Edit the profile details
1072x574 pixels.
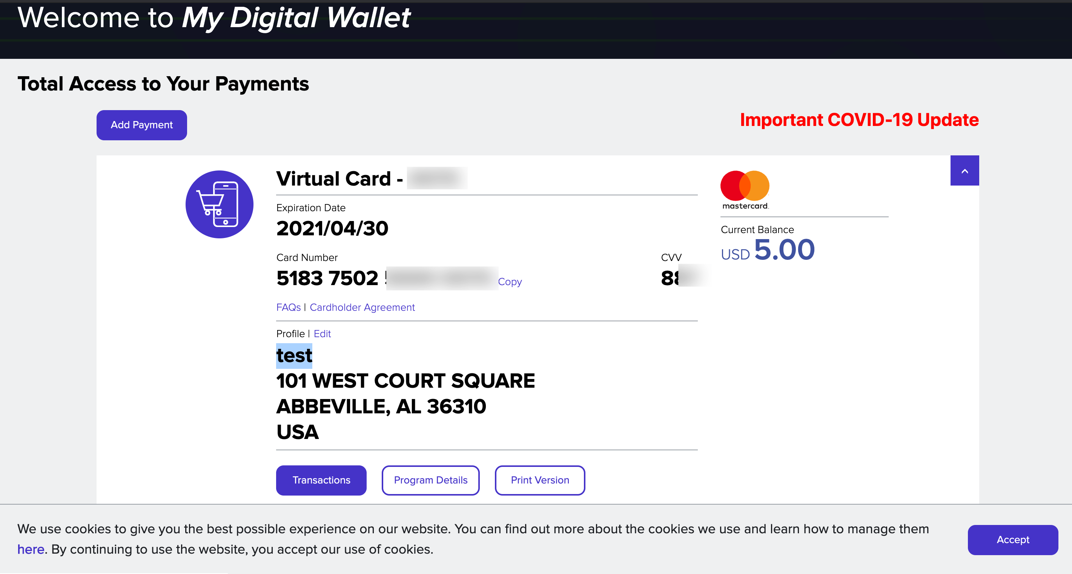(x=322, y=334)
